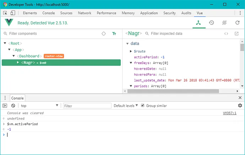Expand the $route property
The height and width of the screenshot is (155, 245).
pos(131,51)
